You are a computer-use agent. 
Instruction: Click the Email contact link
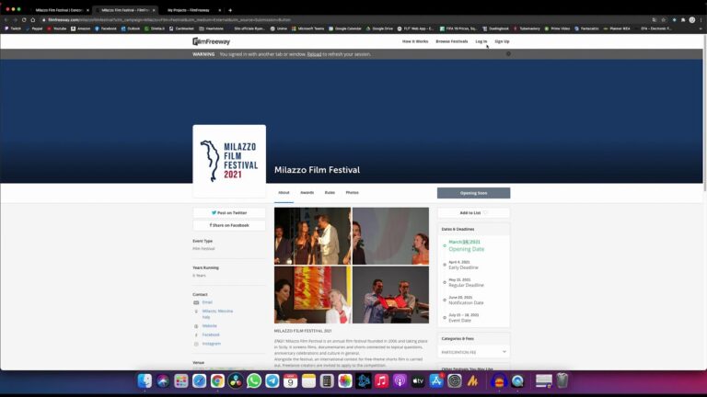coord(207,301)
